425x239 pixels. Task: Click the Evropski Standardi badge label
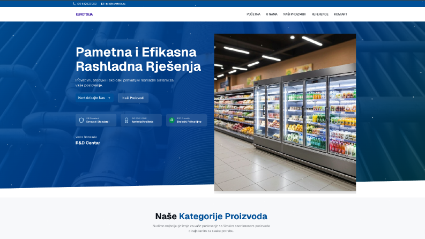(98, 122)
